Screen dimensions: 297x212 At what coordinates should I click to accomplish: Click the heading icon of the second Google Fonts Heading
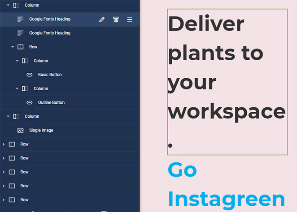click(21, 33)
